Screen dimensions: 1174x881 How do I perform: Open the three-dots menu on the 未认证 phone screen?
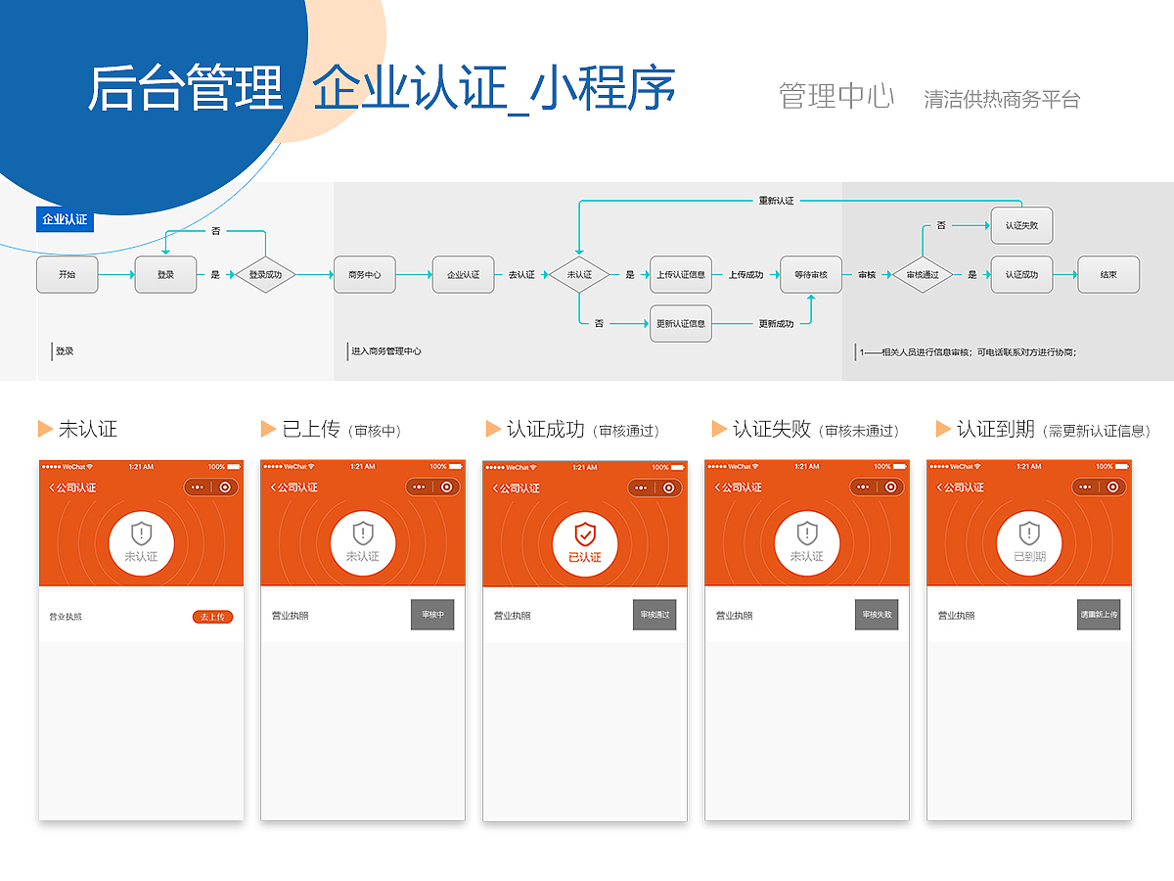(x=198, y=487)
